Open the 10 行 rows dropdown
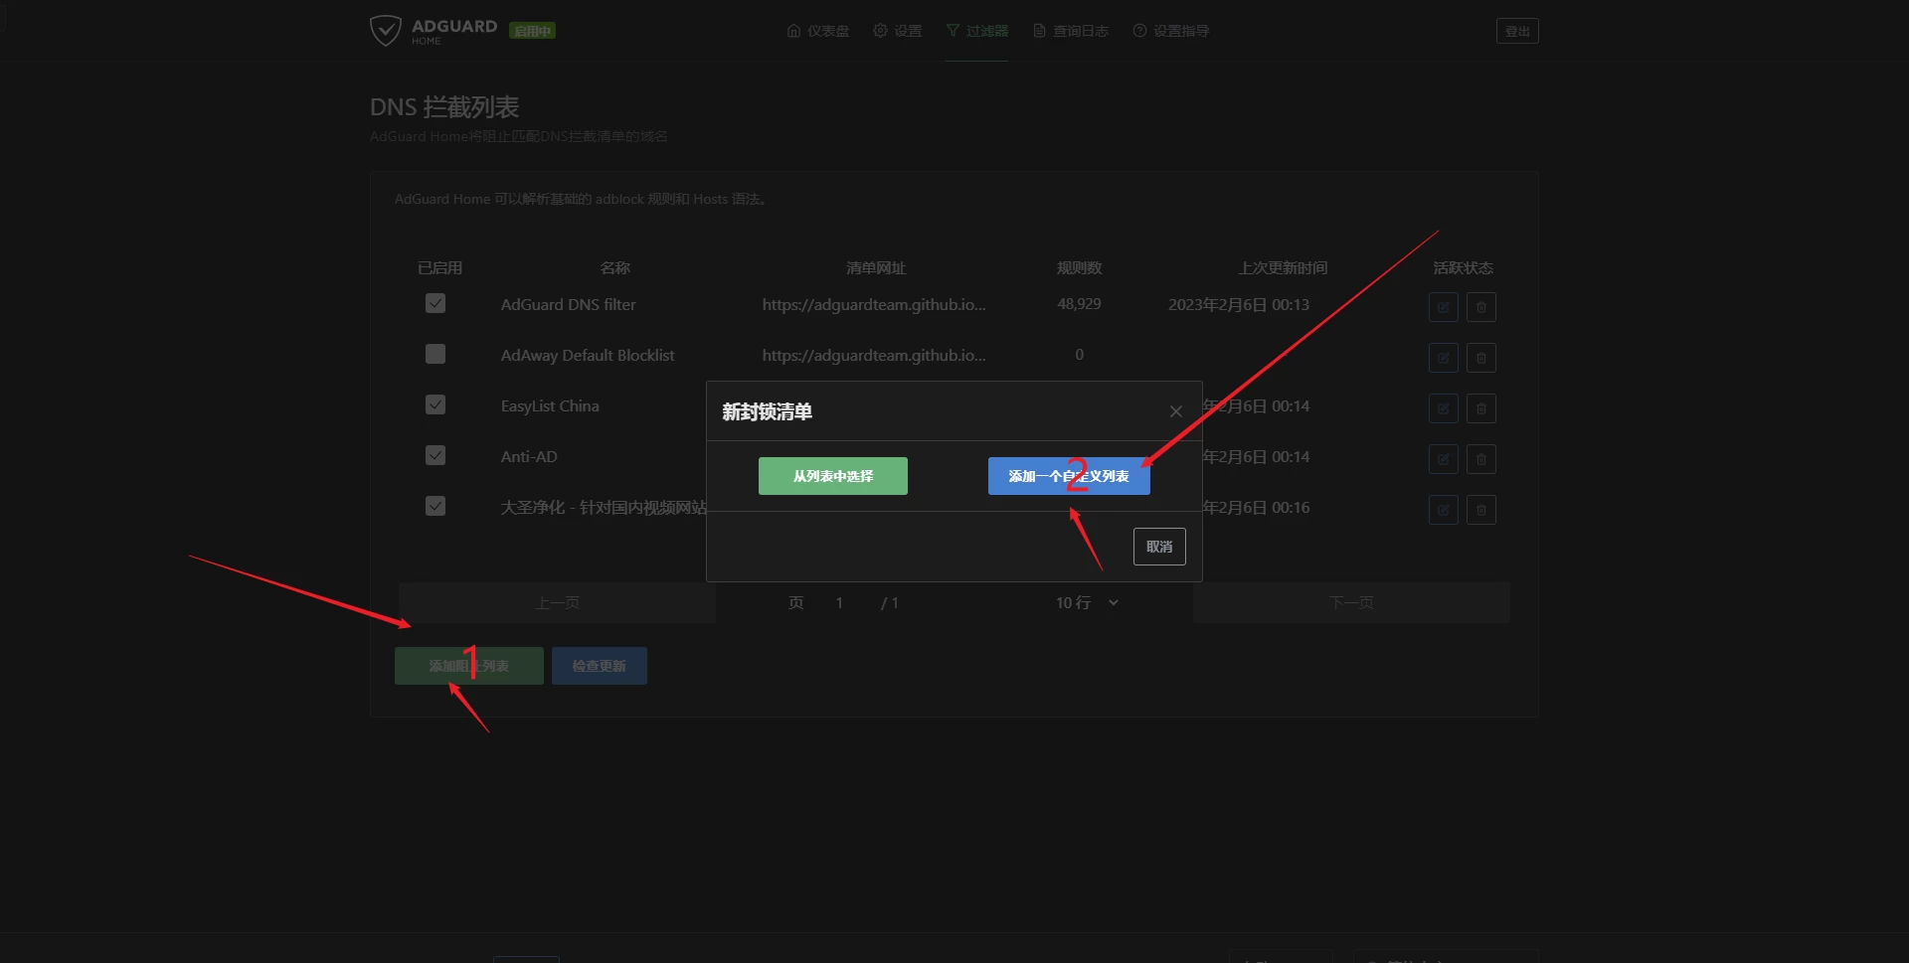The height and width of the screenshot is (963, 1909). [x=1087, y=602]
